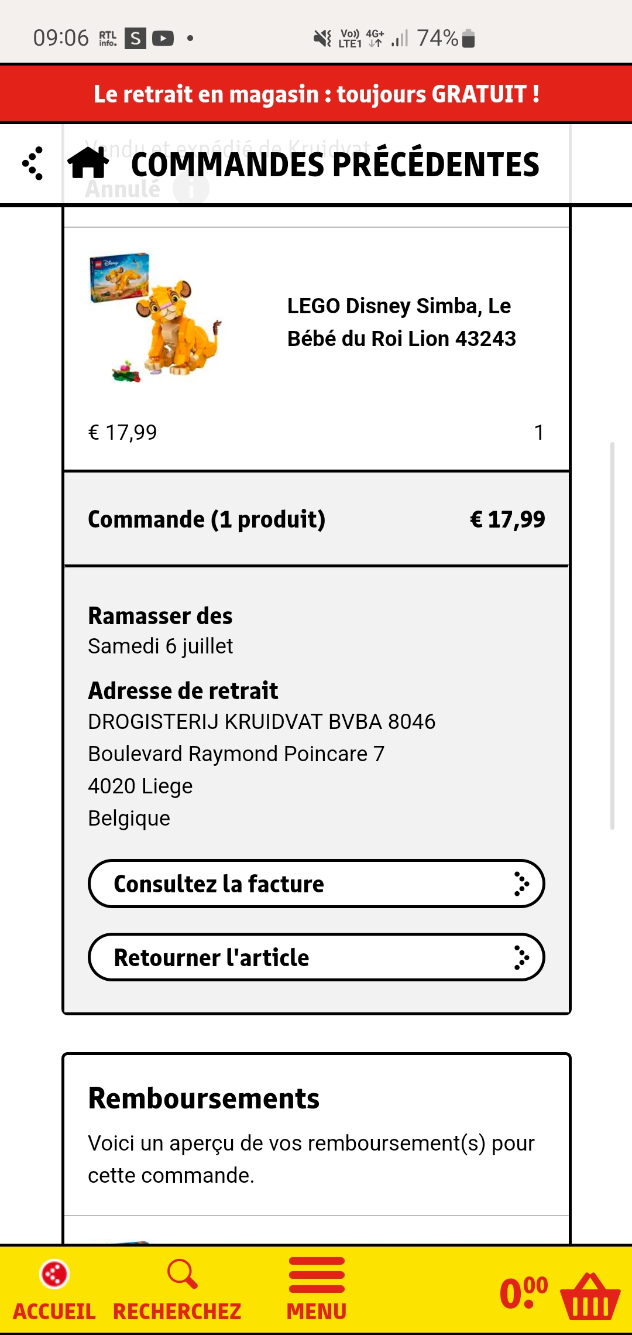
Task: Tap the search magnifier icon
Action: click(182, 1274)
